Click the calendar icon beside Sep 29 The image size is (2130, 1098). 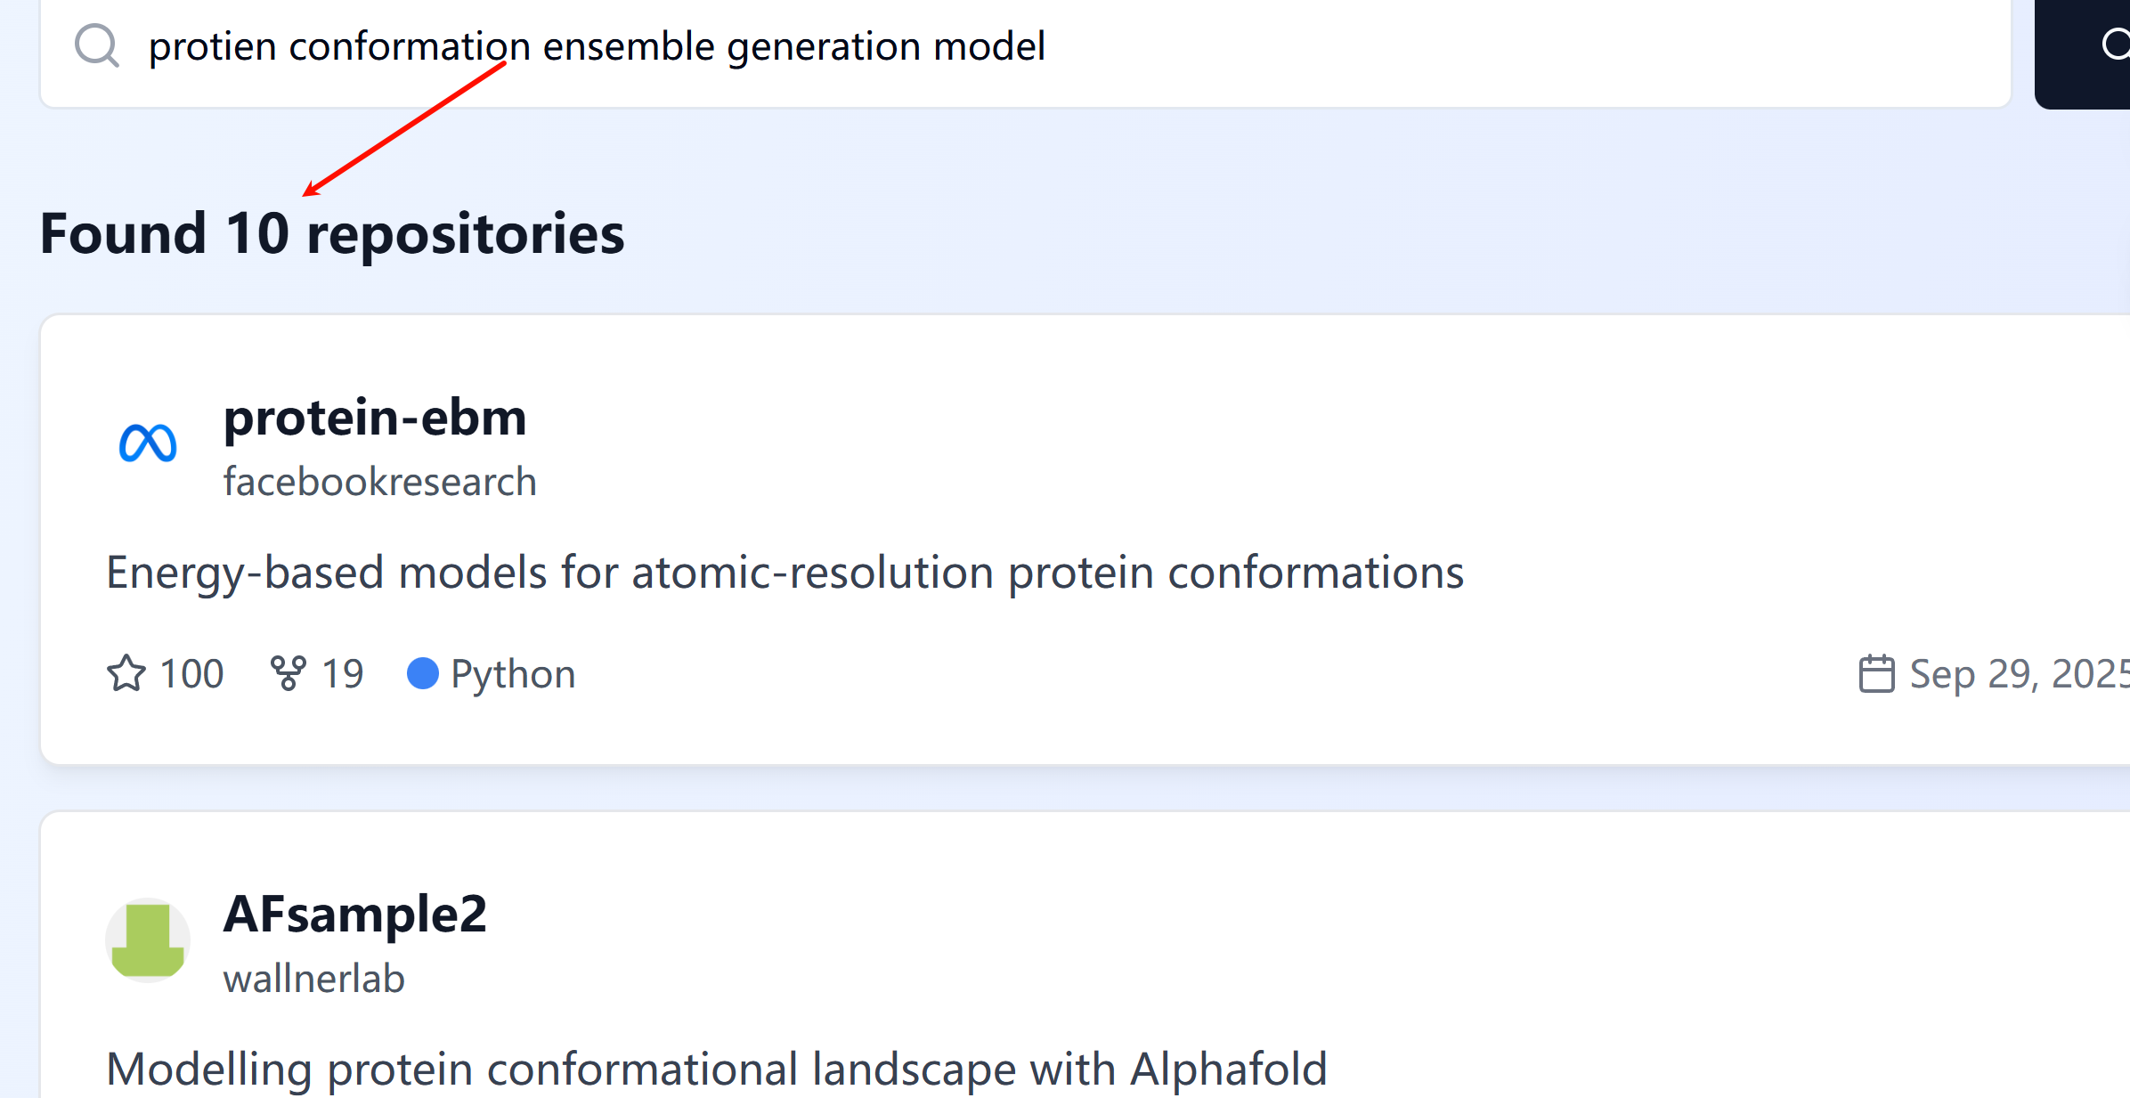[x=1876, y=673]
